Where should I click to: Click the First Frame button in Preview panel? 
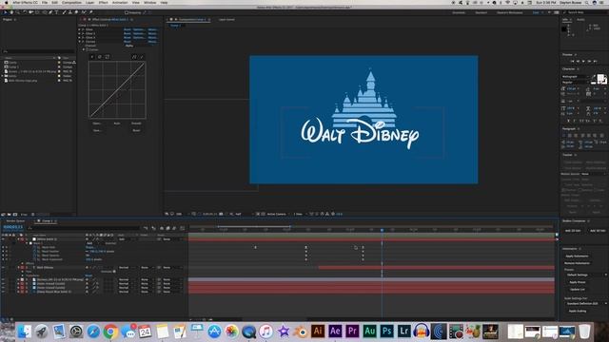point(573,61)
